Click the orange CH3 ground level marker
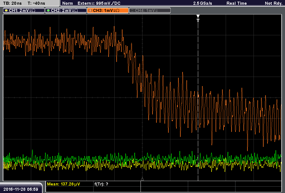Viewport: 285px width, 193px height. click(x=7, y=43)
